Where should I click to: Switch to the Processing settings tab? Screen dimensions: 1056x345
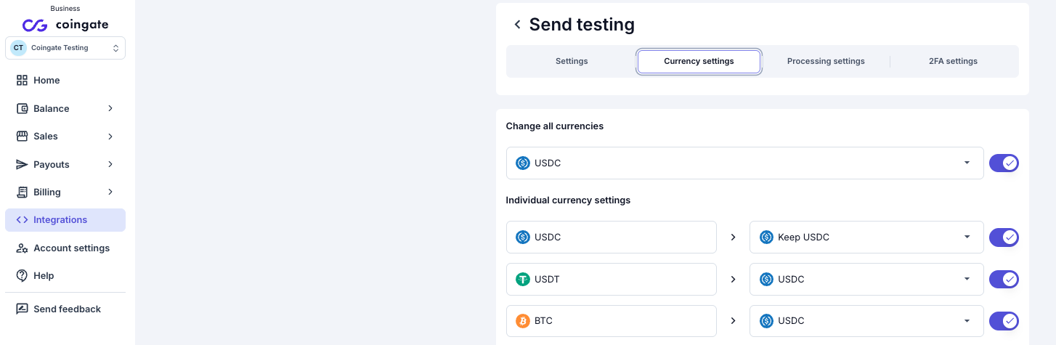826,62
